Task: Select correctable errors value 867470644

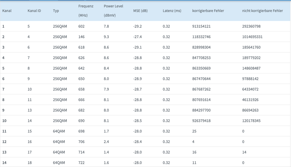Action: coord(201,79)
